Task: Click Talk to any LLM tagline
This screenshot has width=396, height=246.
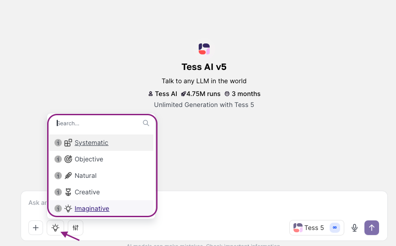Action: 204,81
